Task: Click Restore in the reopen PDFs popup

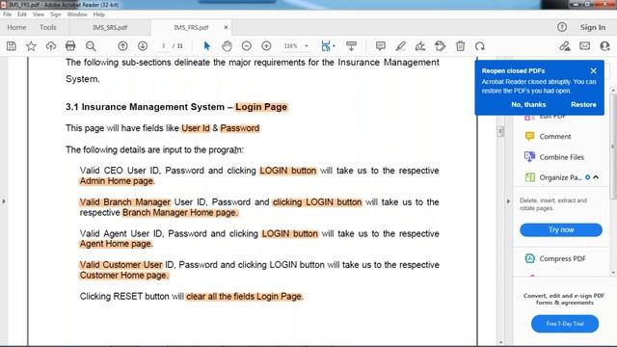Action: pyautogui.click(x=583, y=105)
